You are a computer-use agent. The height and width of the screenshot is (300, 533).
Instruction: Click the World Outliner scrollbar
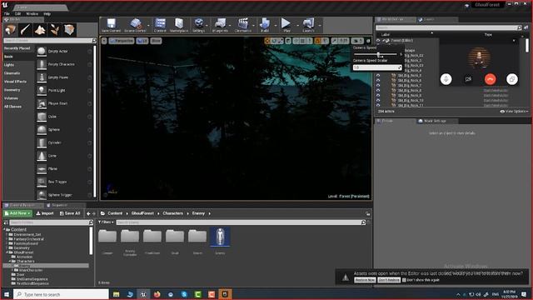coord(527,46)
